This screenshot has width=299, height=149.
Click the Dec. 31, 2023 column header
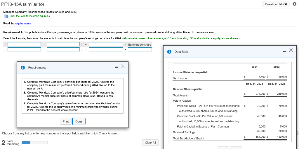(x=277, y=84)
